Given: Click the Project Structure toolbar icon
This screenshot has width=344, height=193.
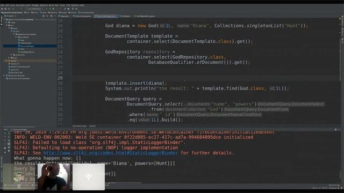Looking at the screenshot, I should click(68, 9).
